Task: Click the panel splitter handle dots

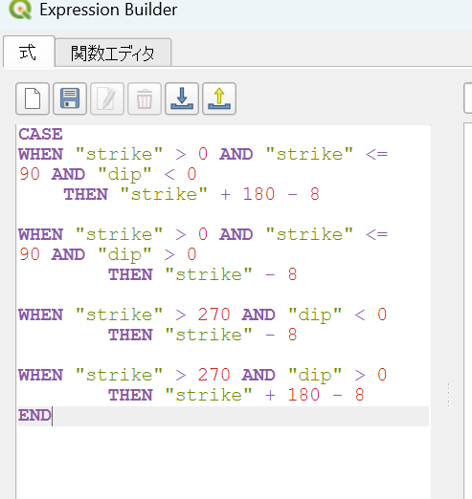Action: coord(448,395)
